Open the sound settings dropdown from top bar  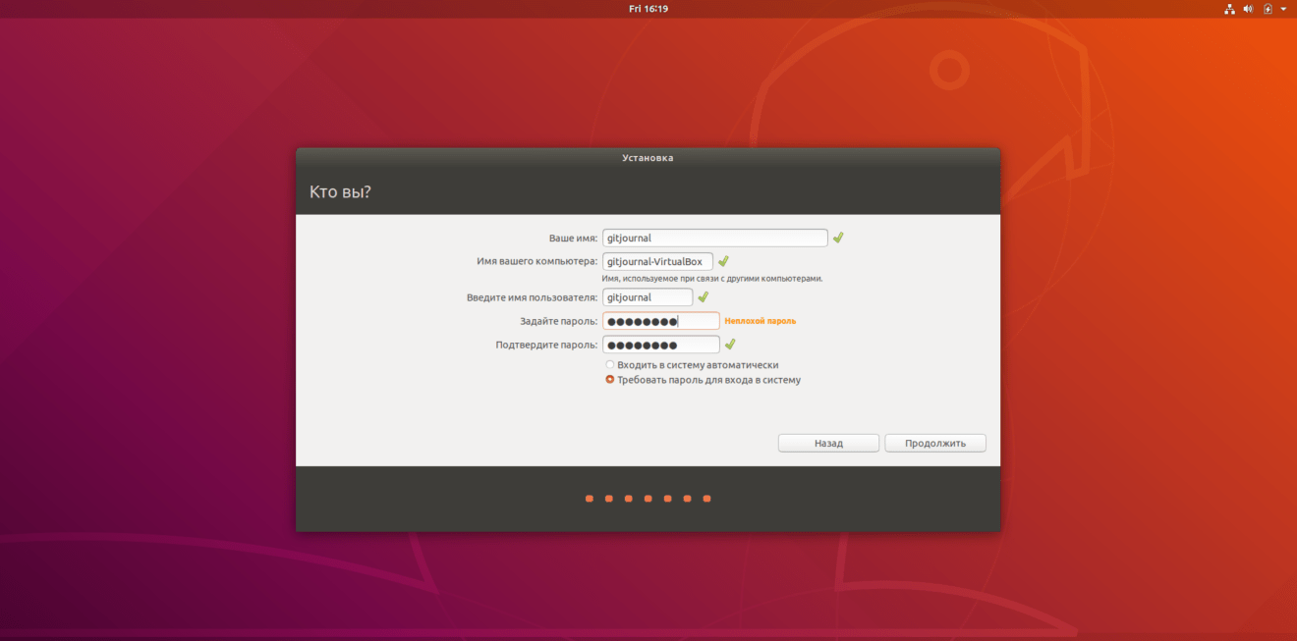(x=1247, y=9)
